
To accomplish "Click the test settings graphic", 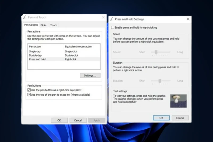I will coord(178,101).
